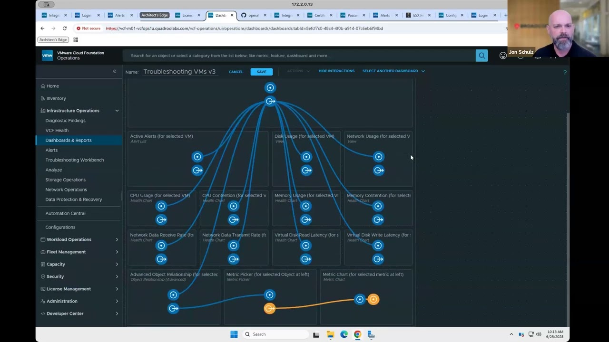This screenshot has width=609, height=342.
Task: Expand Fleet Management section
Action: 117,252
